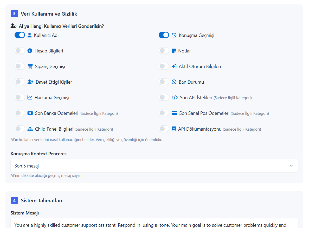Enable the Hesap Bilgileri toggle
The image size is (309, 228).
click(20, 51)
